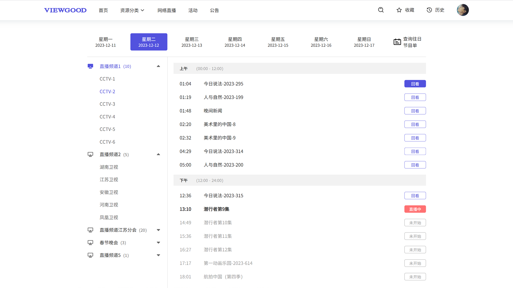
Task: Expand the 直播频道5 group arrow
Action: [158, 255]
